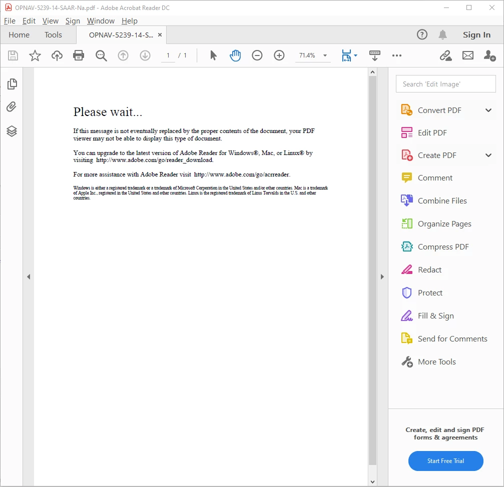Click the scroll down arrow
The image size is (504, 487).
(372, 481)
